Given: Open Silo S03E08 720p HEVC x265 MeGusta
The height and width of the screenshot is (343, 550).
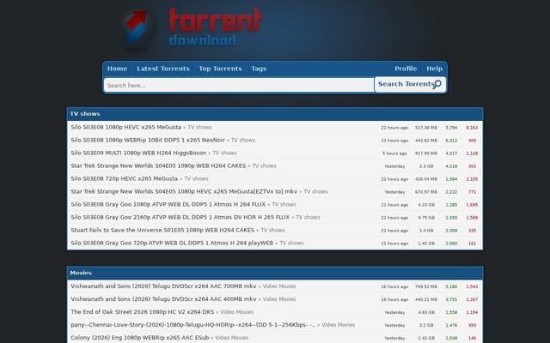Looking at the screenshot, I should pos(124,179).
